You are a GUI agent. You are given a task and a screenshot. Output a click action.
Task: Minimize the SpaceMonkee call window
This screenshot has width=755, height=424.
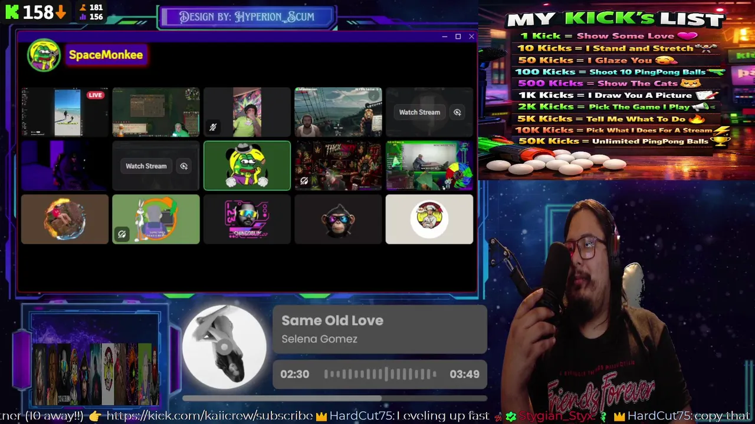click(x=444, y=37)
